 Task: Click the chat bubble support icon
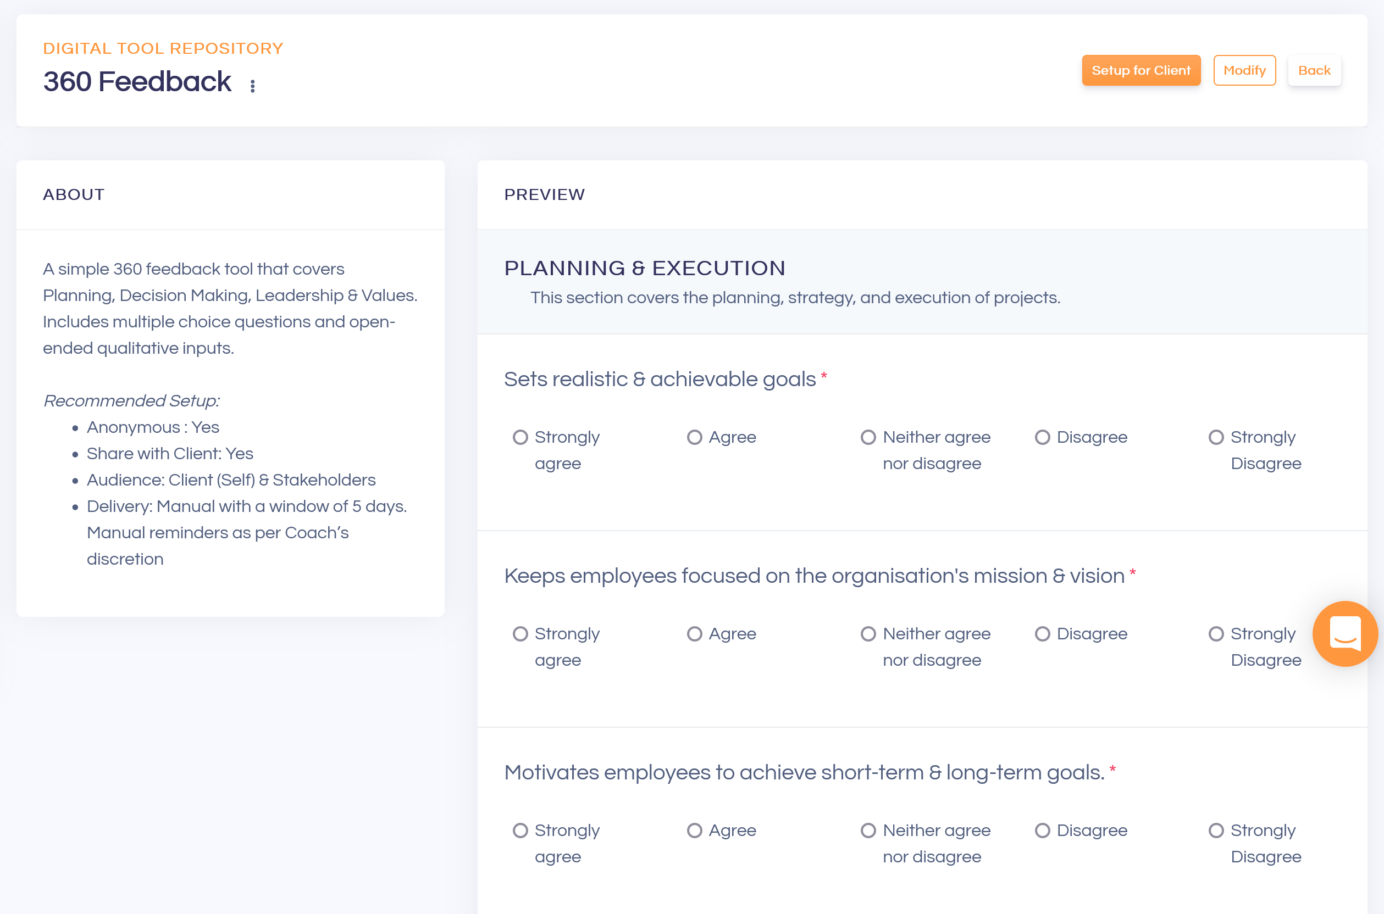1345,633
